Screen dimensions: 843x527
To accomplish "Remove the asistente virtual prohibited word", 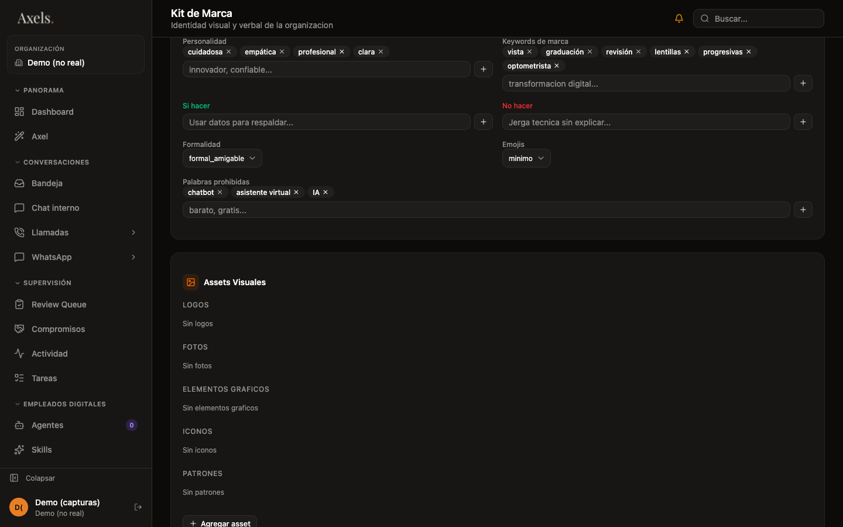I will (296, 192).
